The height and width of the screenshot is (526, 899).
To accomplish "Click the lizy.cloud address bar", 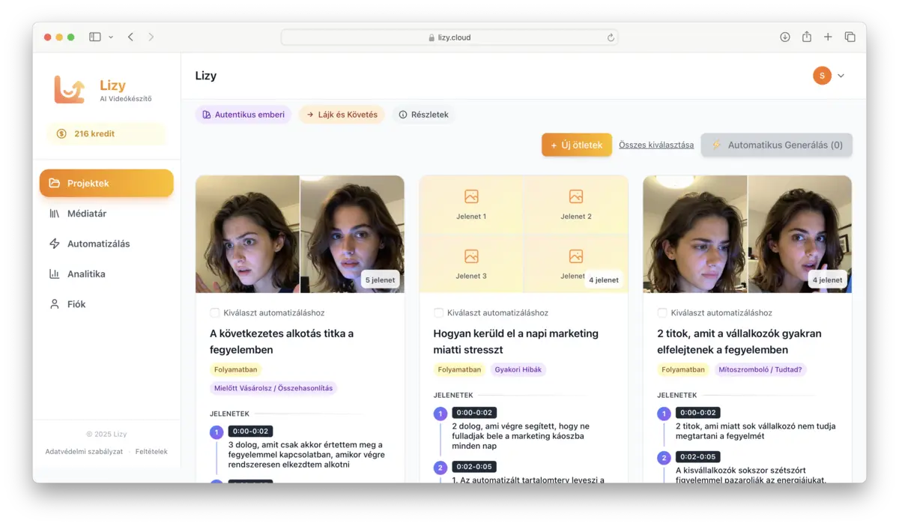I will [x=449, y=37].
